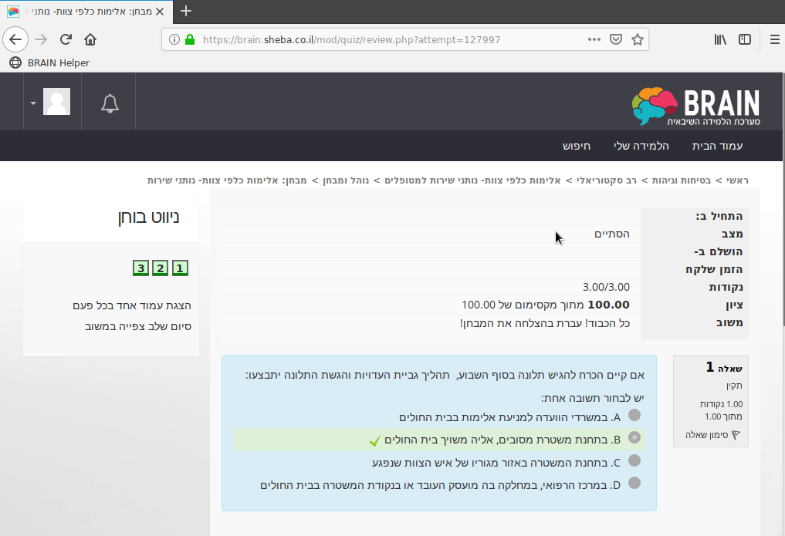Expand the user menu dropdown arrow

point(33,103)
